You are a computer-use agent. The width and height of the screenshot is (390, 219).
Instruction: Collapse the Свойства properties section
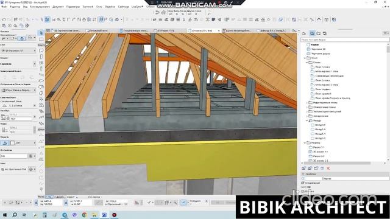[303, 174]
